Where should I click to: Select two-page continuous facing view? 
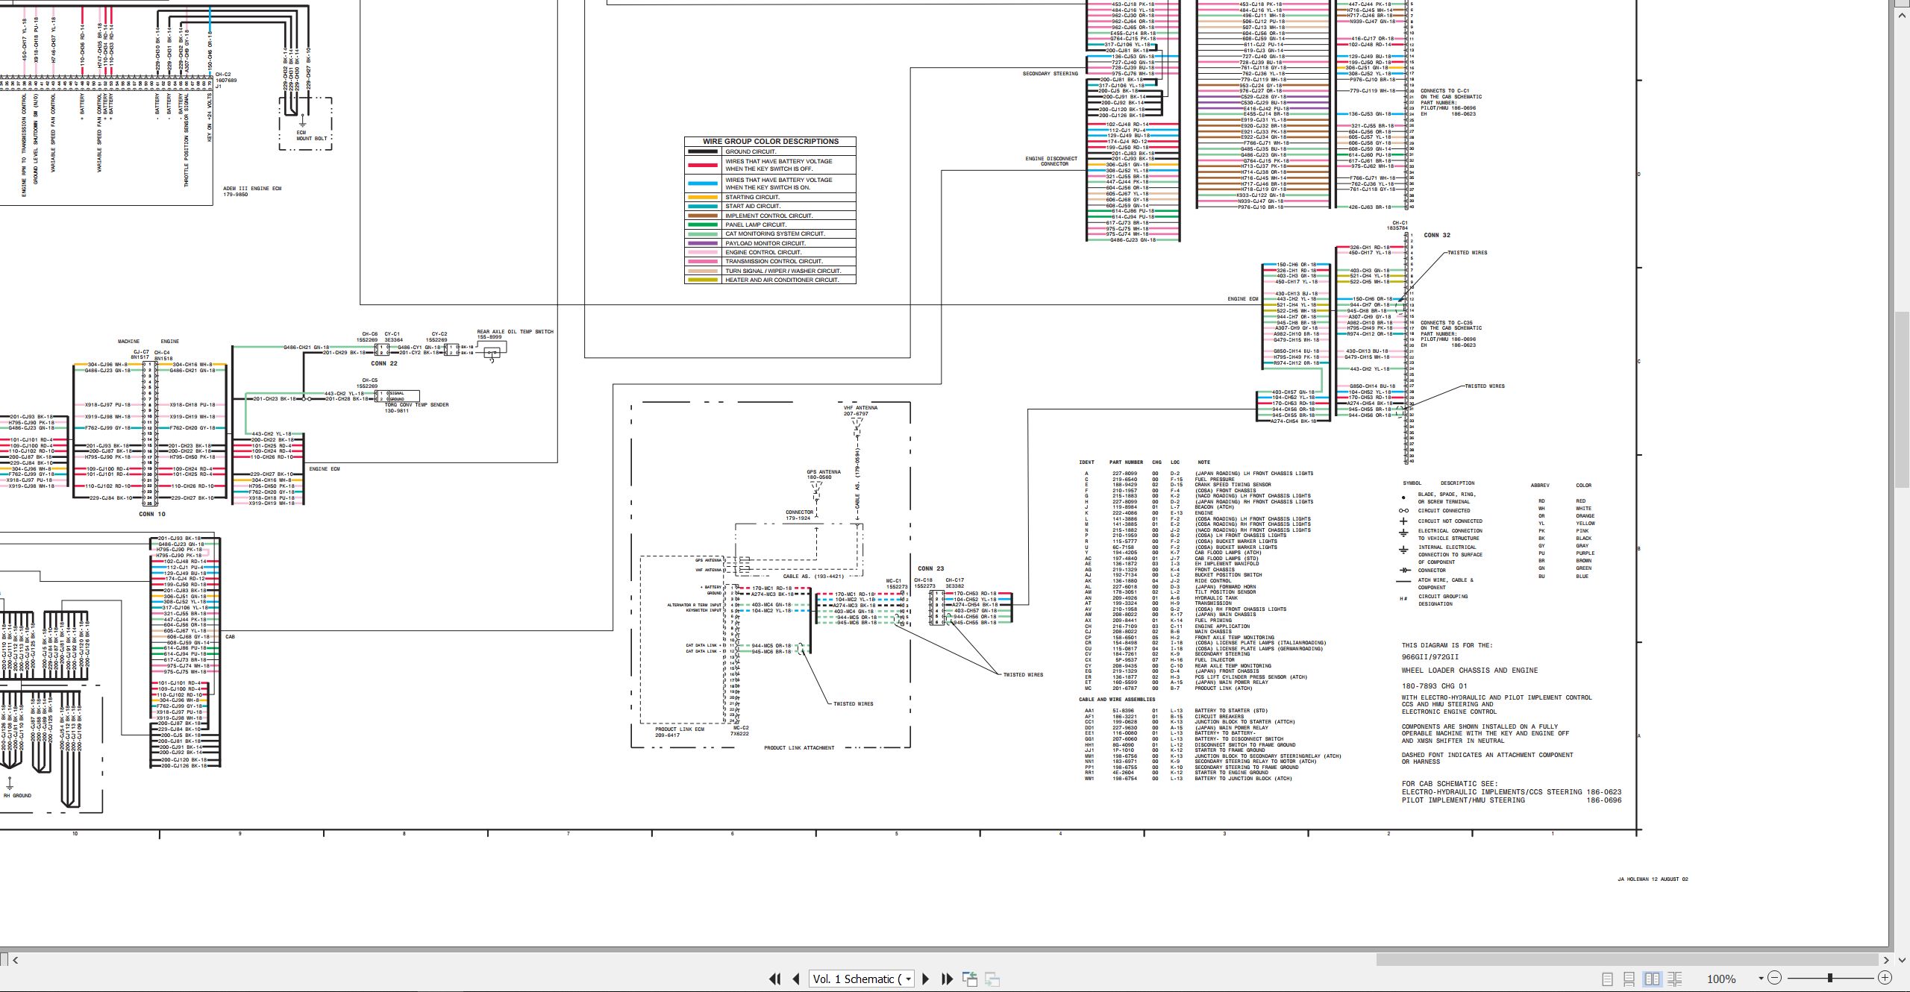1674,979
